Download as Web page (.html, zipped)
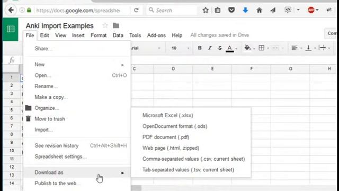 pos(191,148)
